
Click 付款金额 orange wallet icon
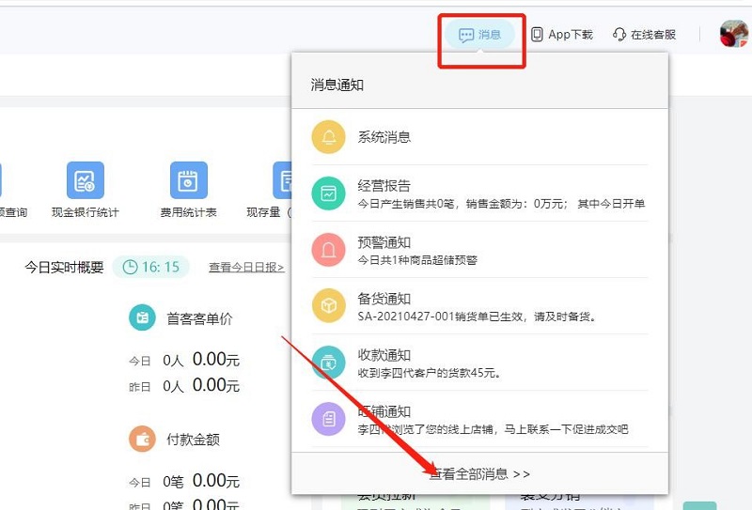[x=143, y=439]
